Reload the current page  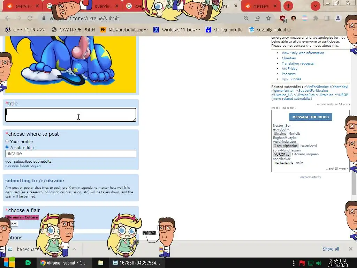[x=30, y=18]
